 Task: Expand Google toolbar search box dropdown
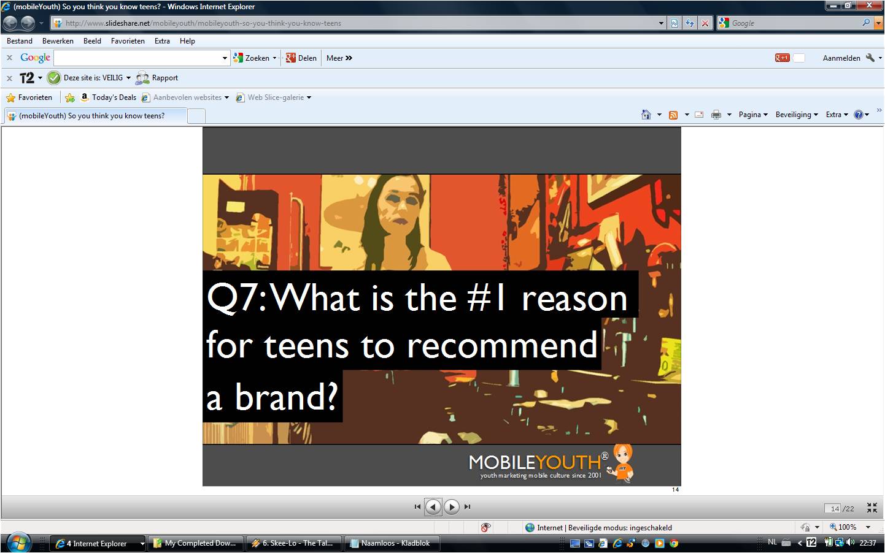[225, 58]
